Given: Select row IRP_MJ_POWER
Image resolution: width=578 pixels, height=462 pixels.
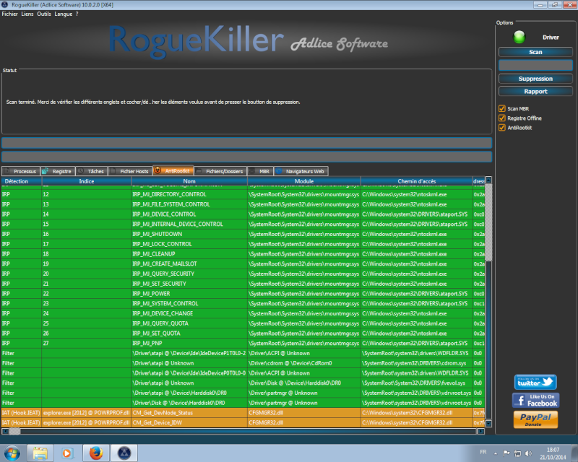Looking at the screenshot, I should [243, 294].
